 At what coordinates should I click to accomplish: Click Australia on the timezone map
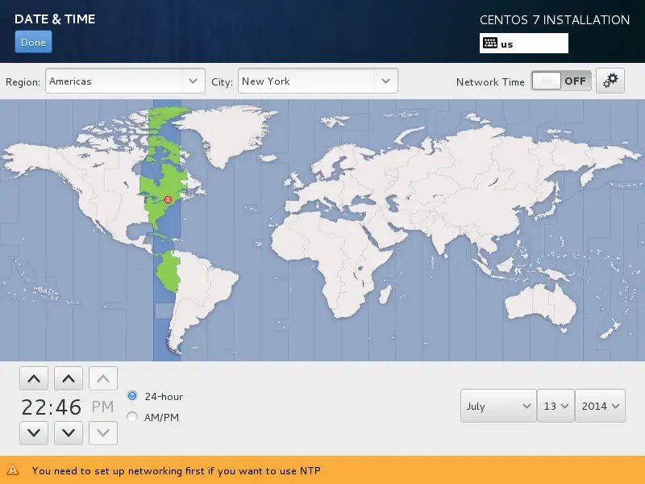541,304
